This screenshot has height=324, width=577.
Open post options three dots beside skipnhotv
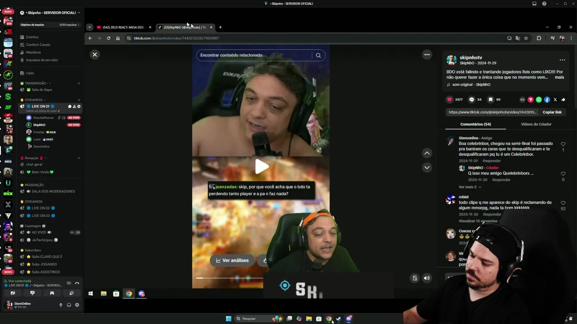point(562,60)
